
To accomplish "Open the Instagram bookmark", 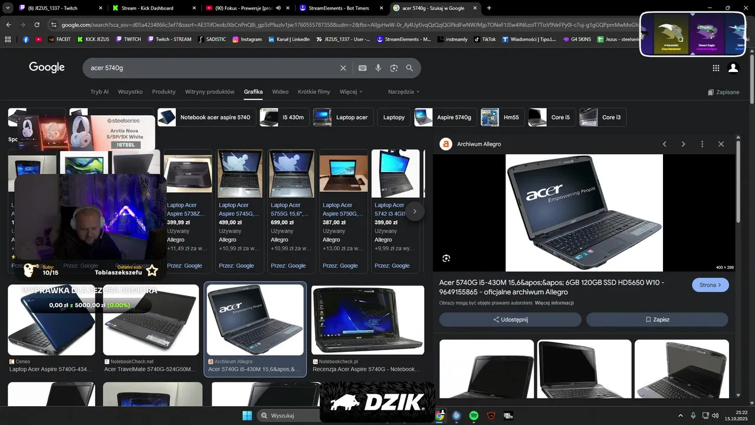I will pyautogui.click(x=247, y=39).
